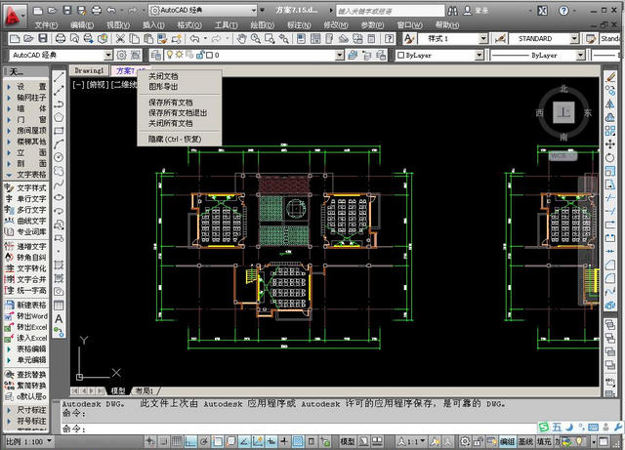Click the 文字样式 tool

tap(31, 187)
